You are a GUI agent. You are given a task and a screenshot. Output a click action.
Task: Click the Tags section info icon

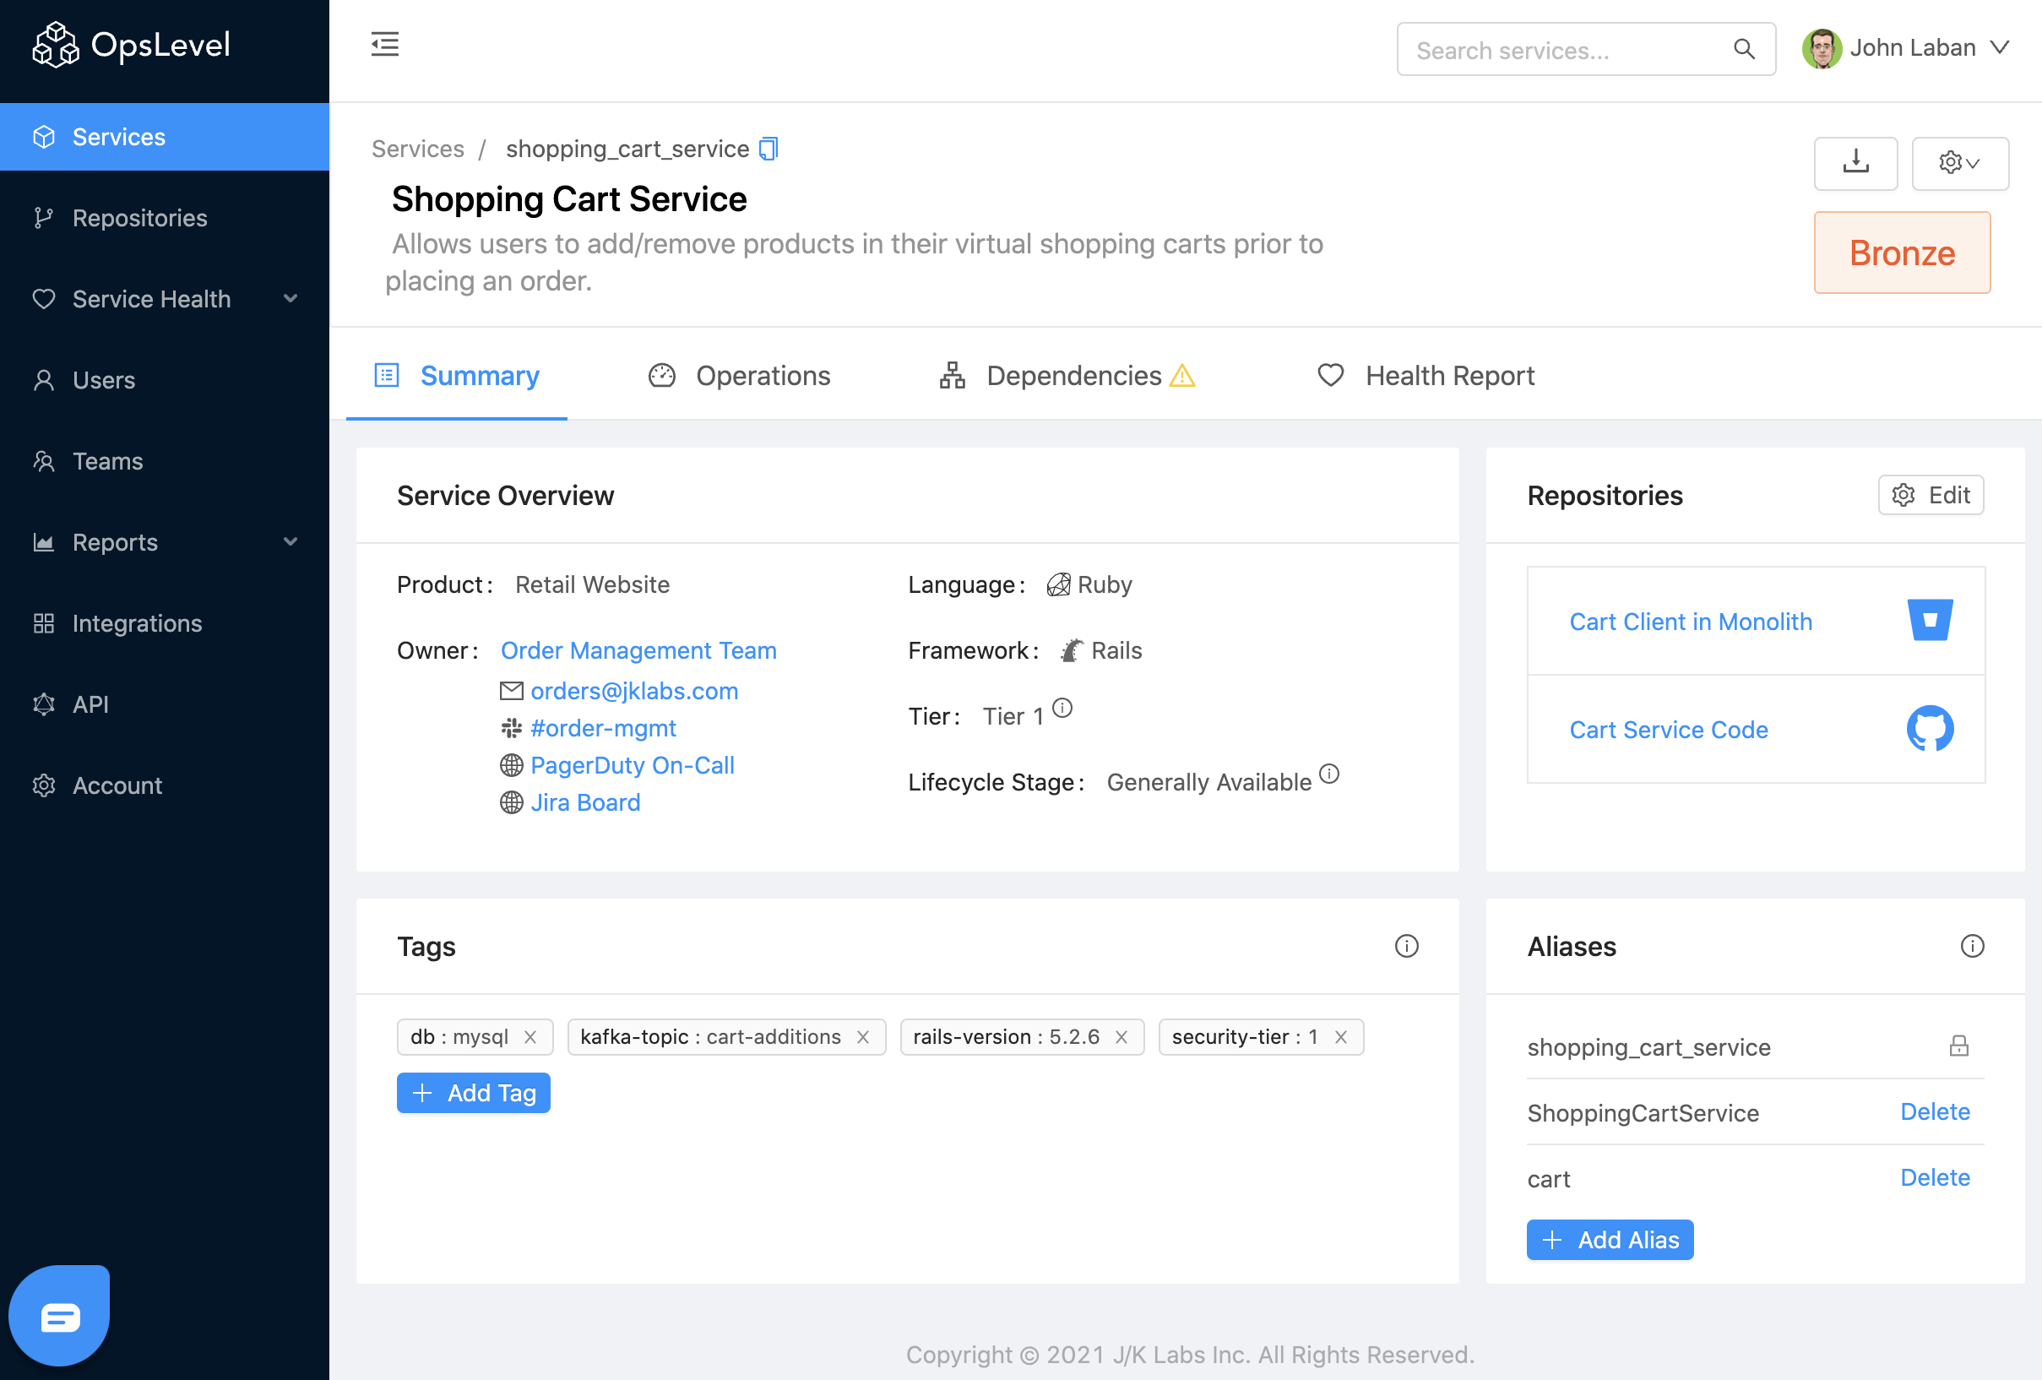[x=1406, y=946]
